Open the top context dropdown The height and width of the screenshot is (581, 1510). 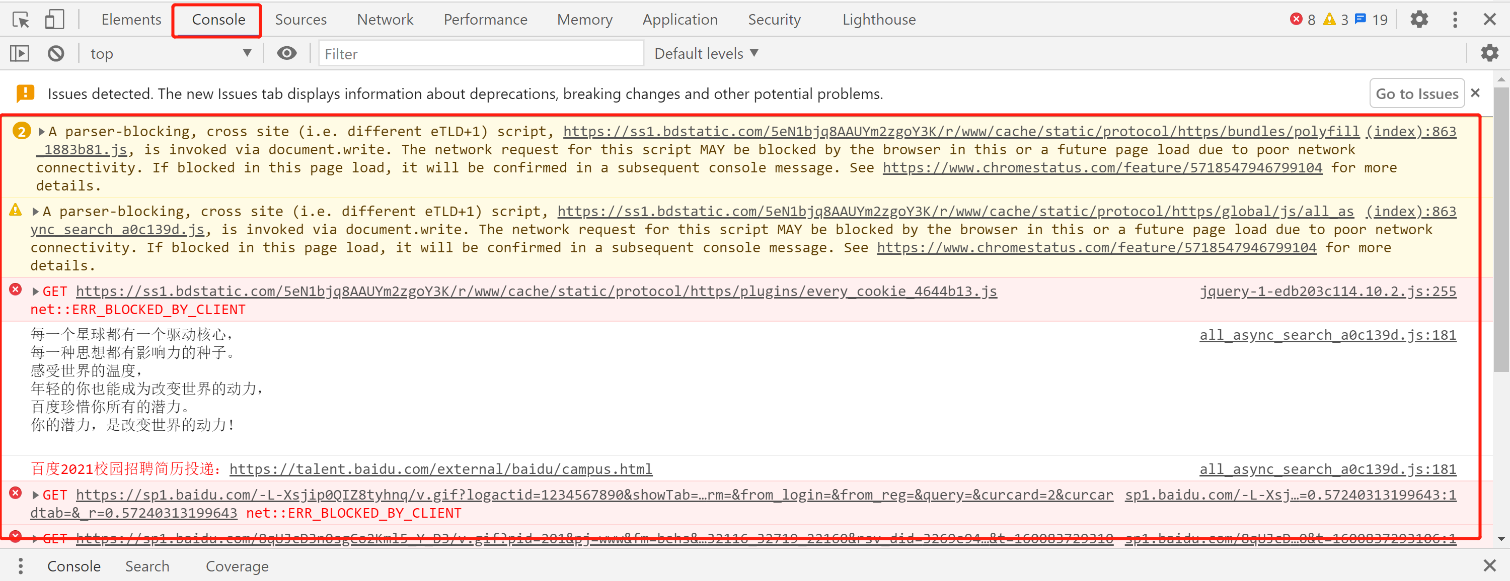coord(170,54)
